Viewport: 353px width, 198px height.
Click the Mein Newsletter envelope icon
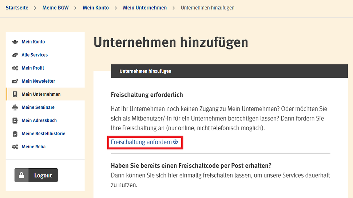[15, 81]
